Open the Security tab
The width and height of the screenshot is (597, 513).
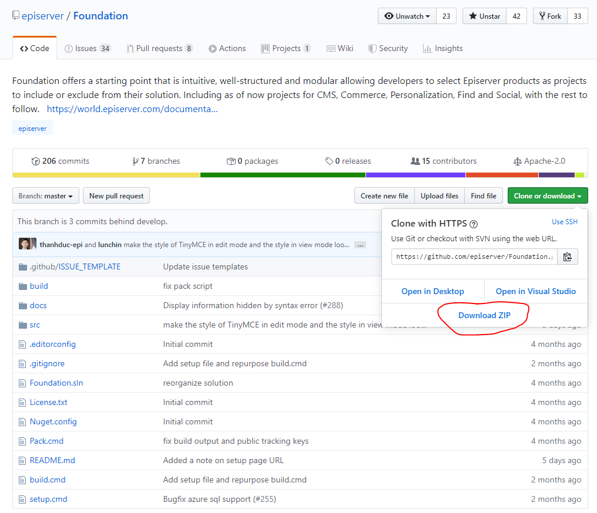click(388, 48)
